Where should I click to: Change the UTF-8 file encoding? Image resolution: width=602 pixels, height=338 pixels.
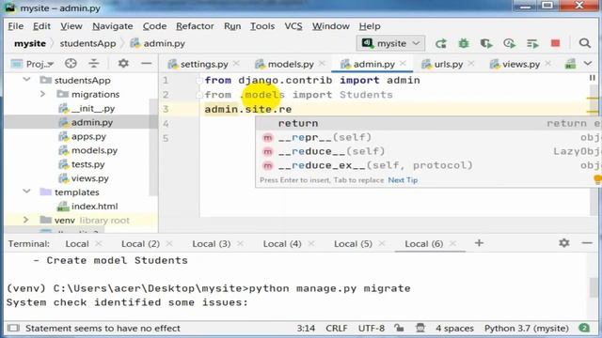tap(372, 329)
